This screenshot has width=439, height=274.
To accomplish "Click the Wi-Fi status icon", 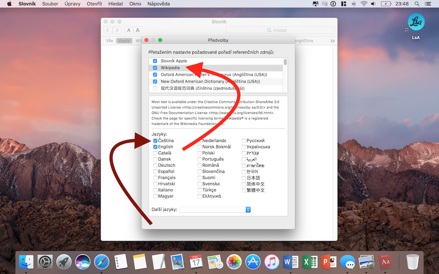I will point(363,4).
